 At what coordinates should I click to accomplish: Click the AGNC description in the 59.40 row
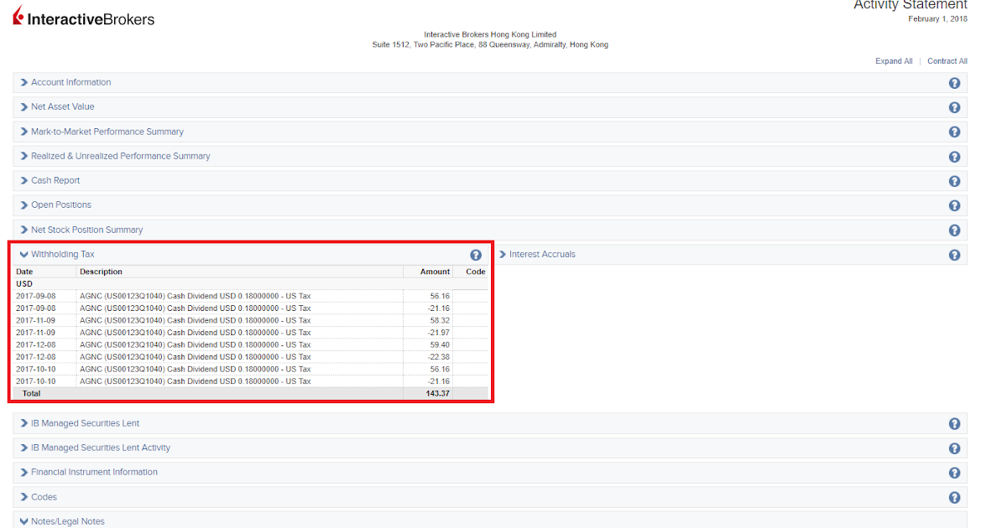point(196,344)
